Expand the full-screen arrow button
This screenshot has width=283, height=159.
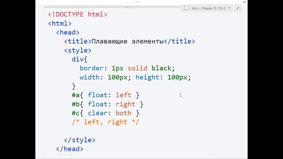[238, 8]
